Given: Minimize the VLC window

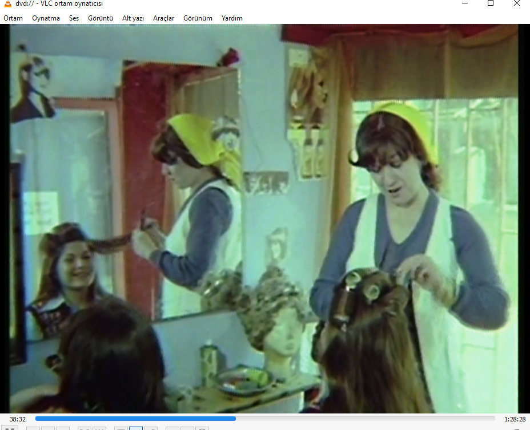Looking at the screenshot, I should click(465, 3).
